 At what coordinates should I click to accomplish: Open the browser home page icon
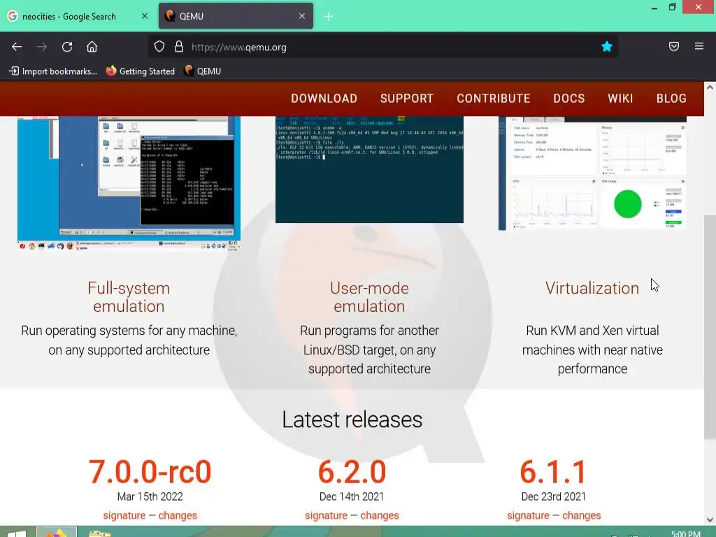click(92, 47)
